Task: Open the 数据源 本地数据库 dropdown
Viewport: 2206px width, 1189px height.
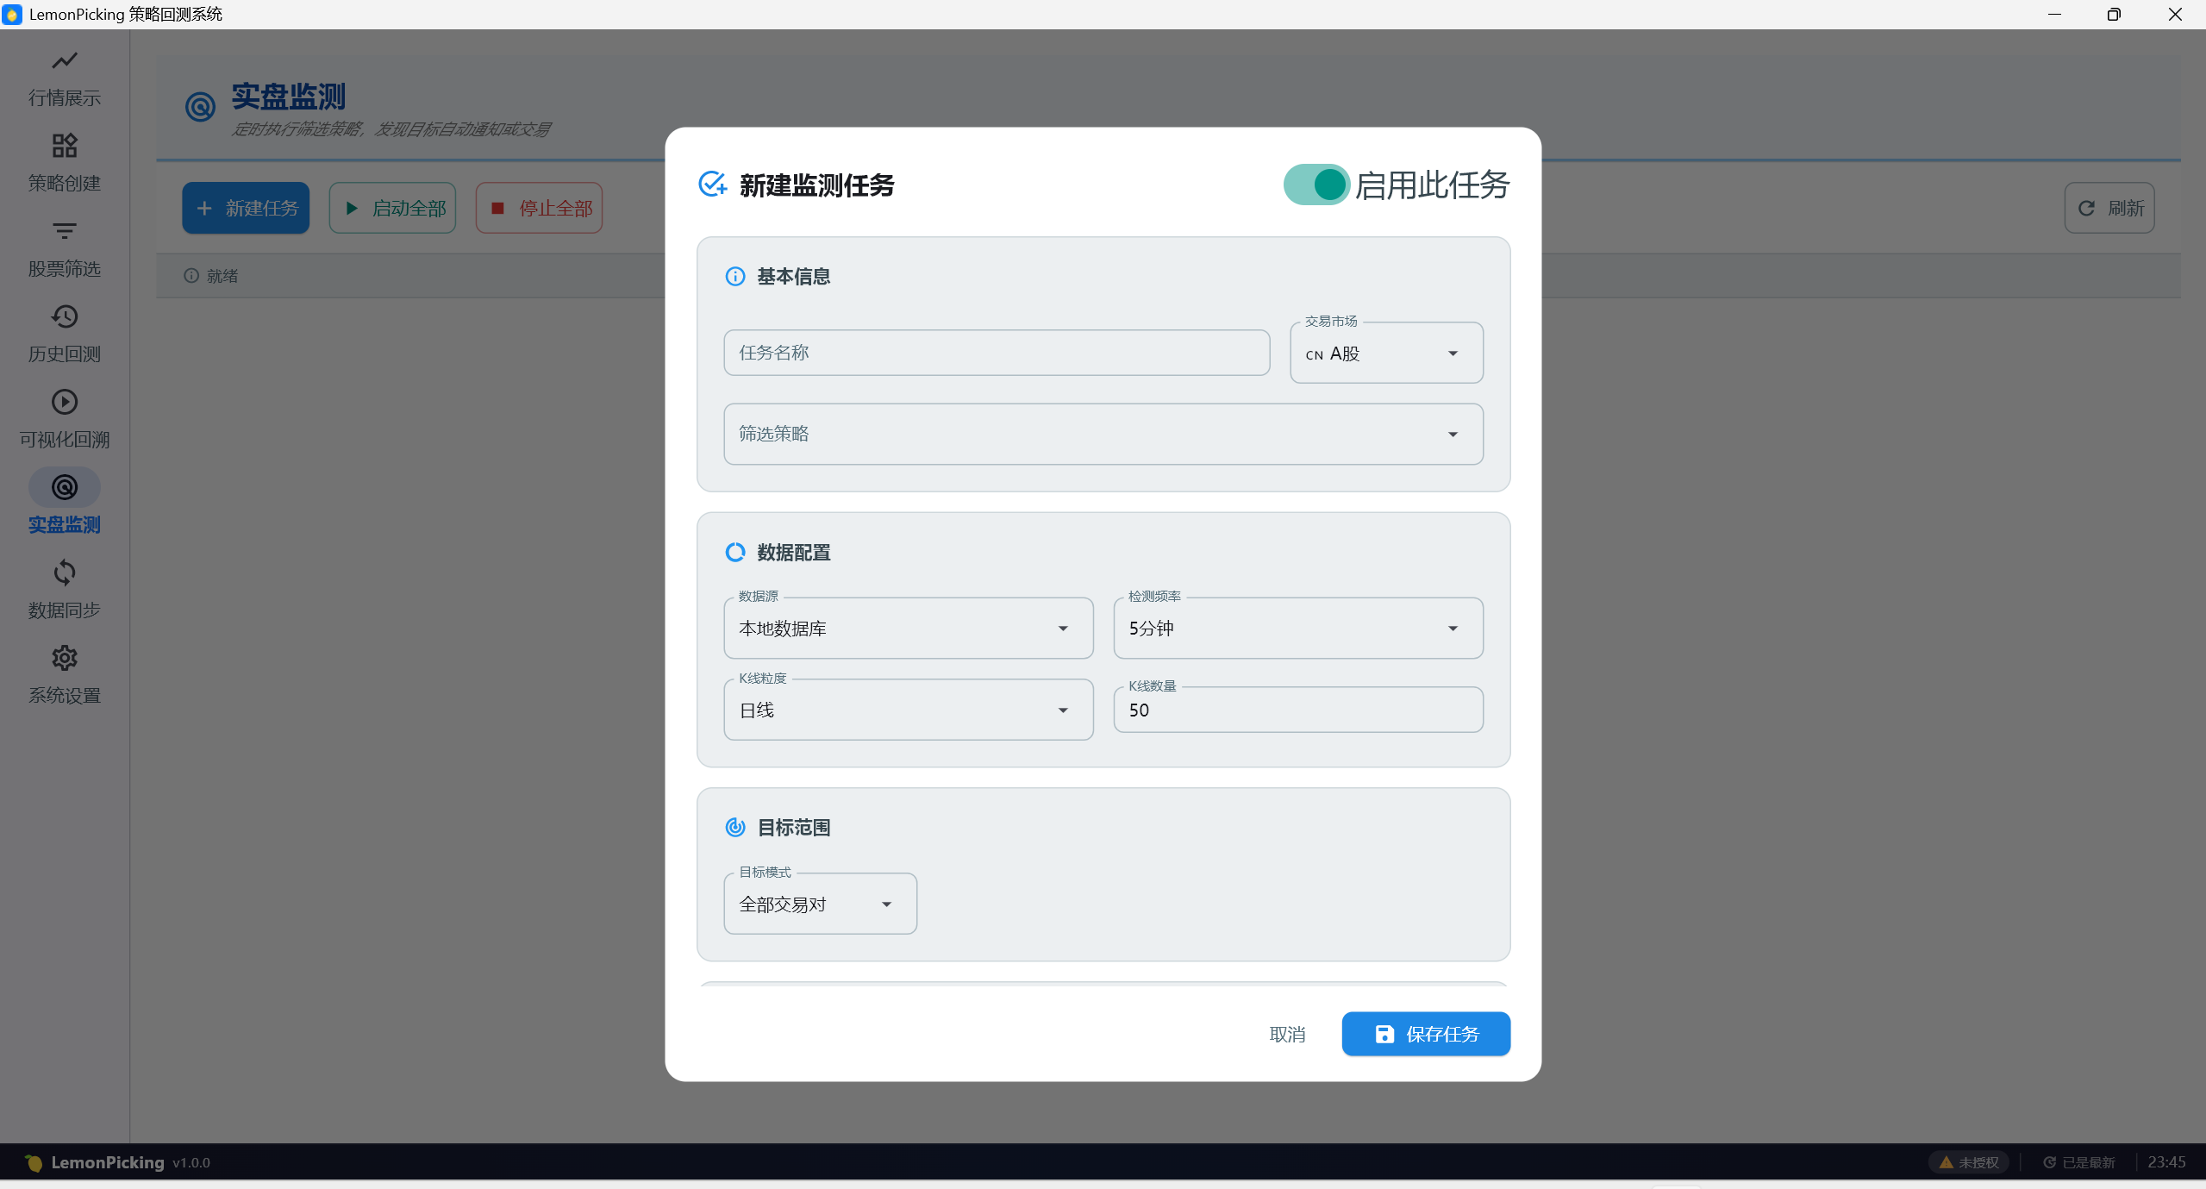Action: (908, 629)
